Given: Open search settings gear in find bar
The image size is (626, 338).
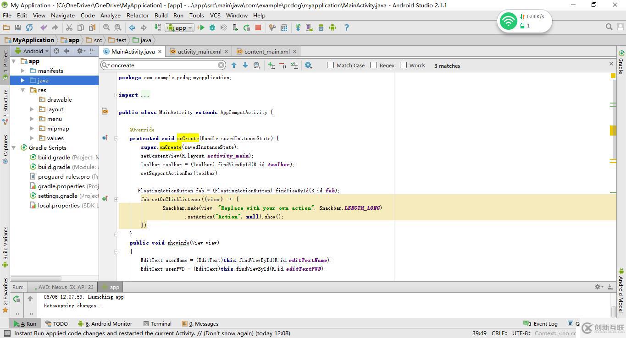Looking at the screenshot, I should (x=308, y=65).
